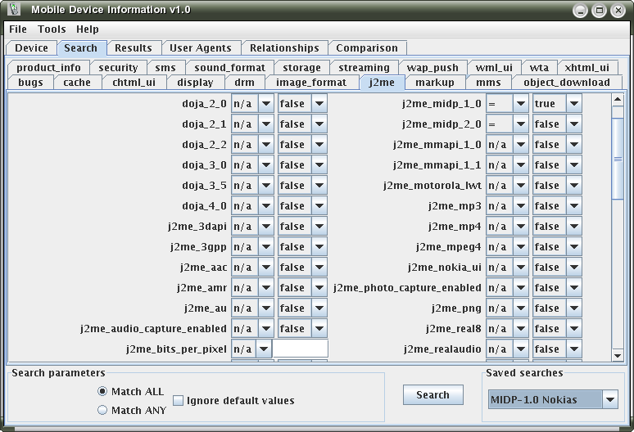Select the Match ANY radio button

pos(102,410)
